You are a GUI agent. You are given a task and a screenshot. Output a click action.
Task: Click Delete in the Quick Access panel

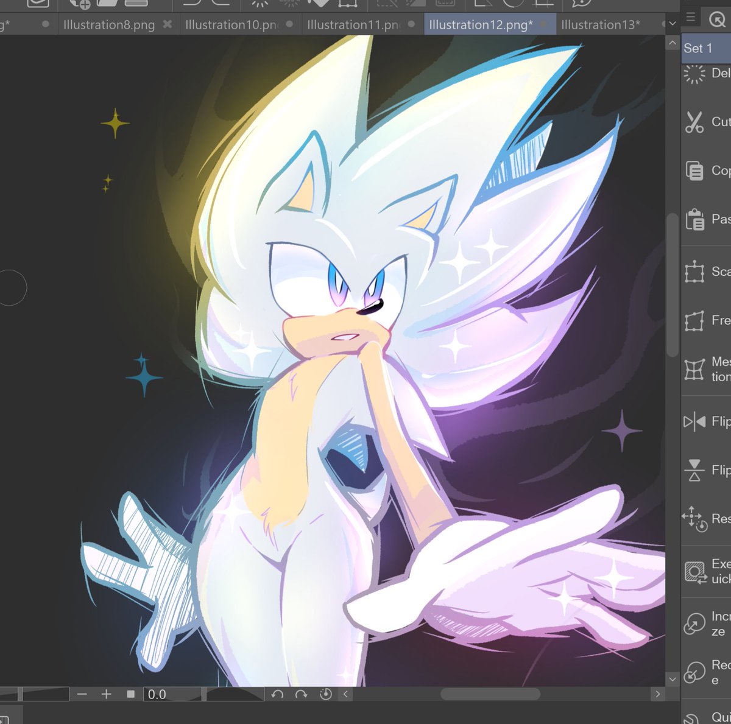pyautogui.click(x=694, y=73)
